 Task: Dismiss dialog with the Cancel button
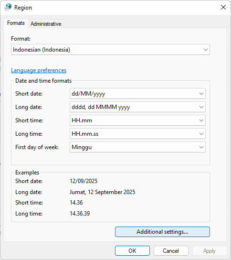coord(171,251)
